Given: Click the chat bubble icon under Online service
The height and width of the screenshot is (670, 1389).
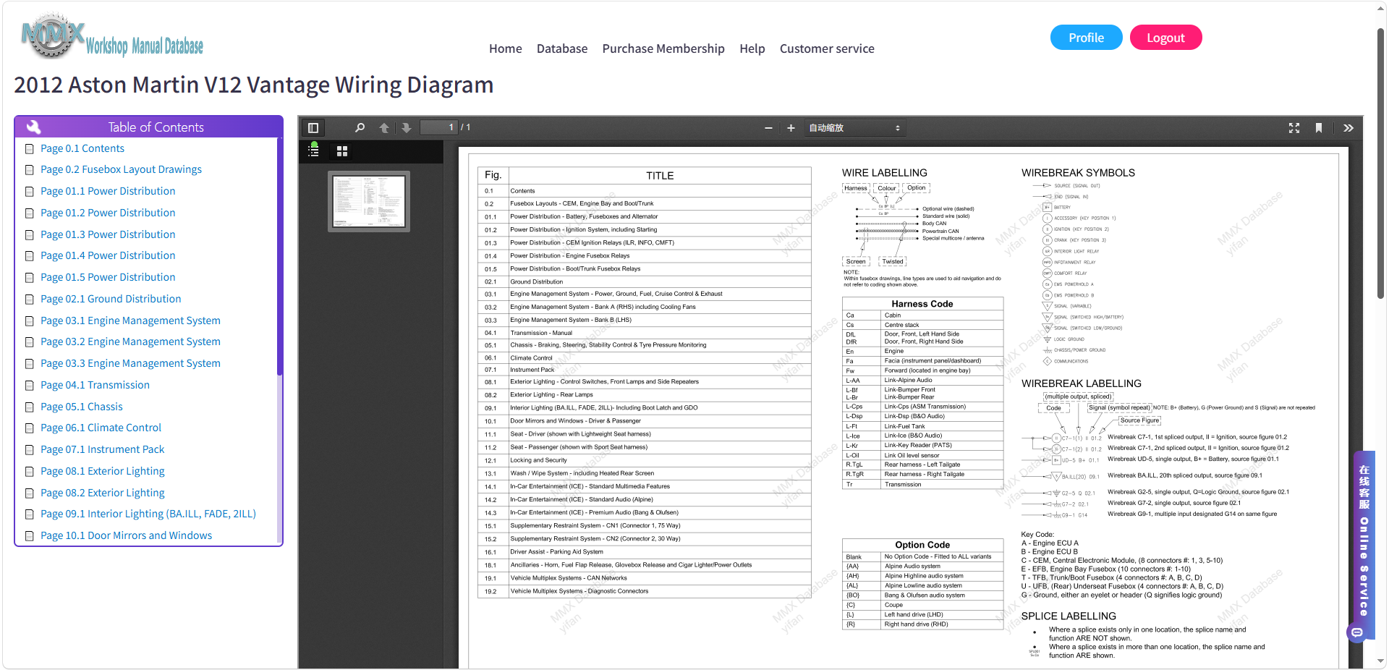Looking at the screenshot, I should point(1357,632).
